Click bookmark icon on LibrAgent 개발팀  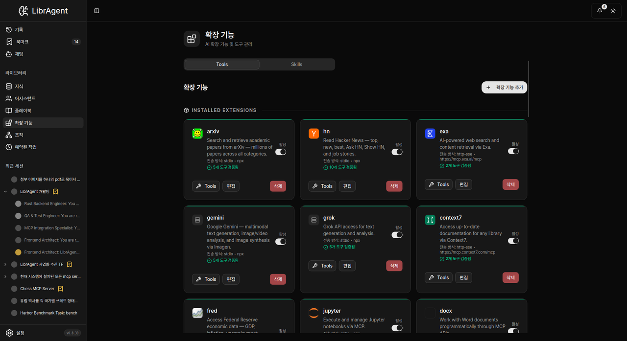tap(56, 192)
